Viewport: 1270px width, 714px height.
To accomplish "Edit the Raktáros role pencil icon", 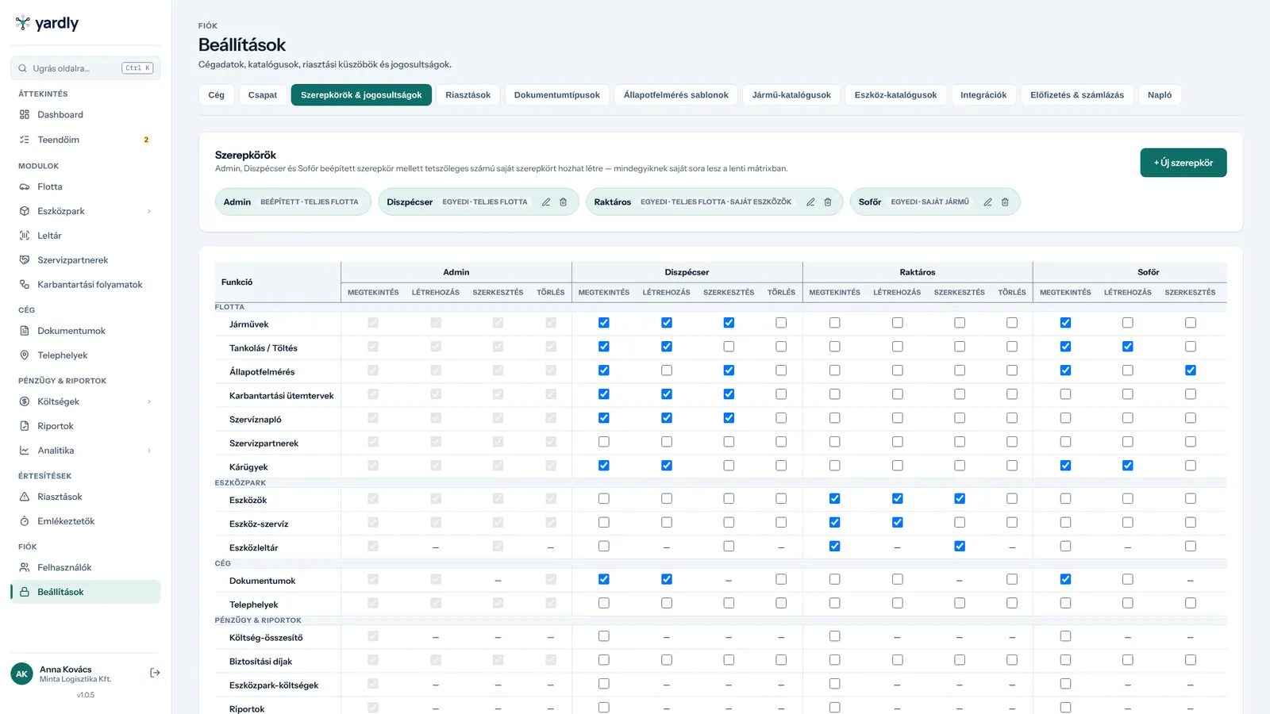I will pos(810,202).
